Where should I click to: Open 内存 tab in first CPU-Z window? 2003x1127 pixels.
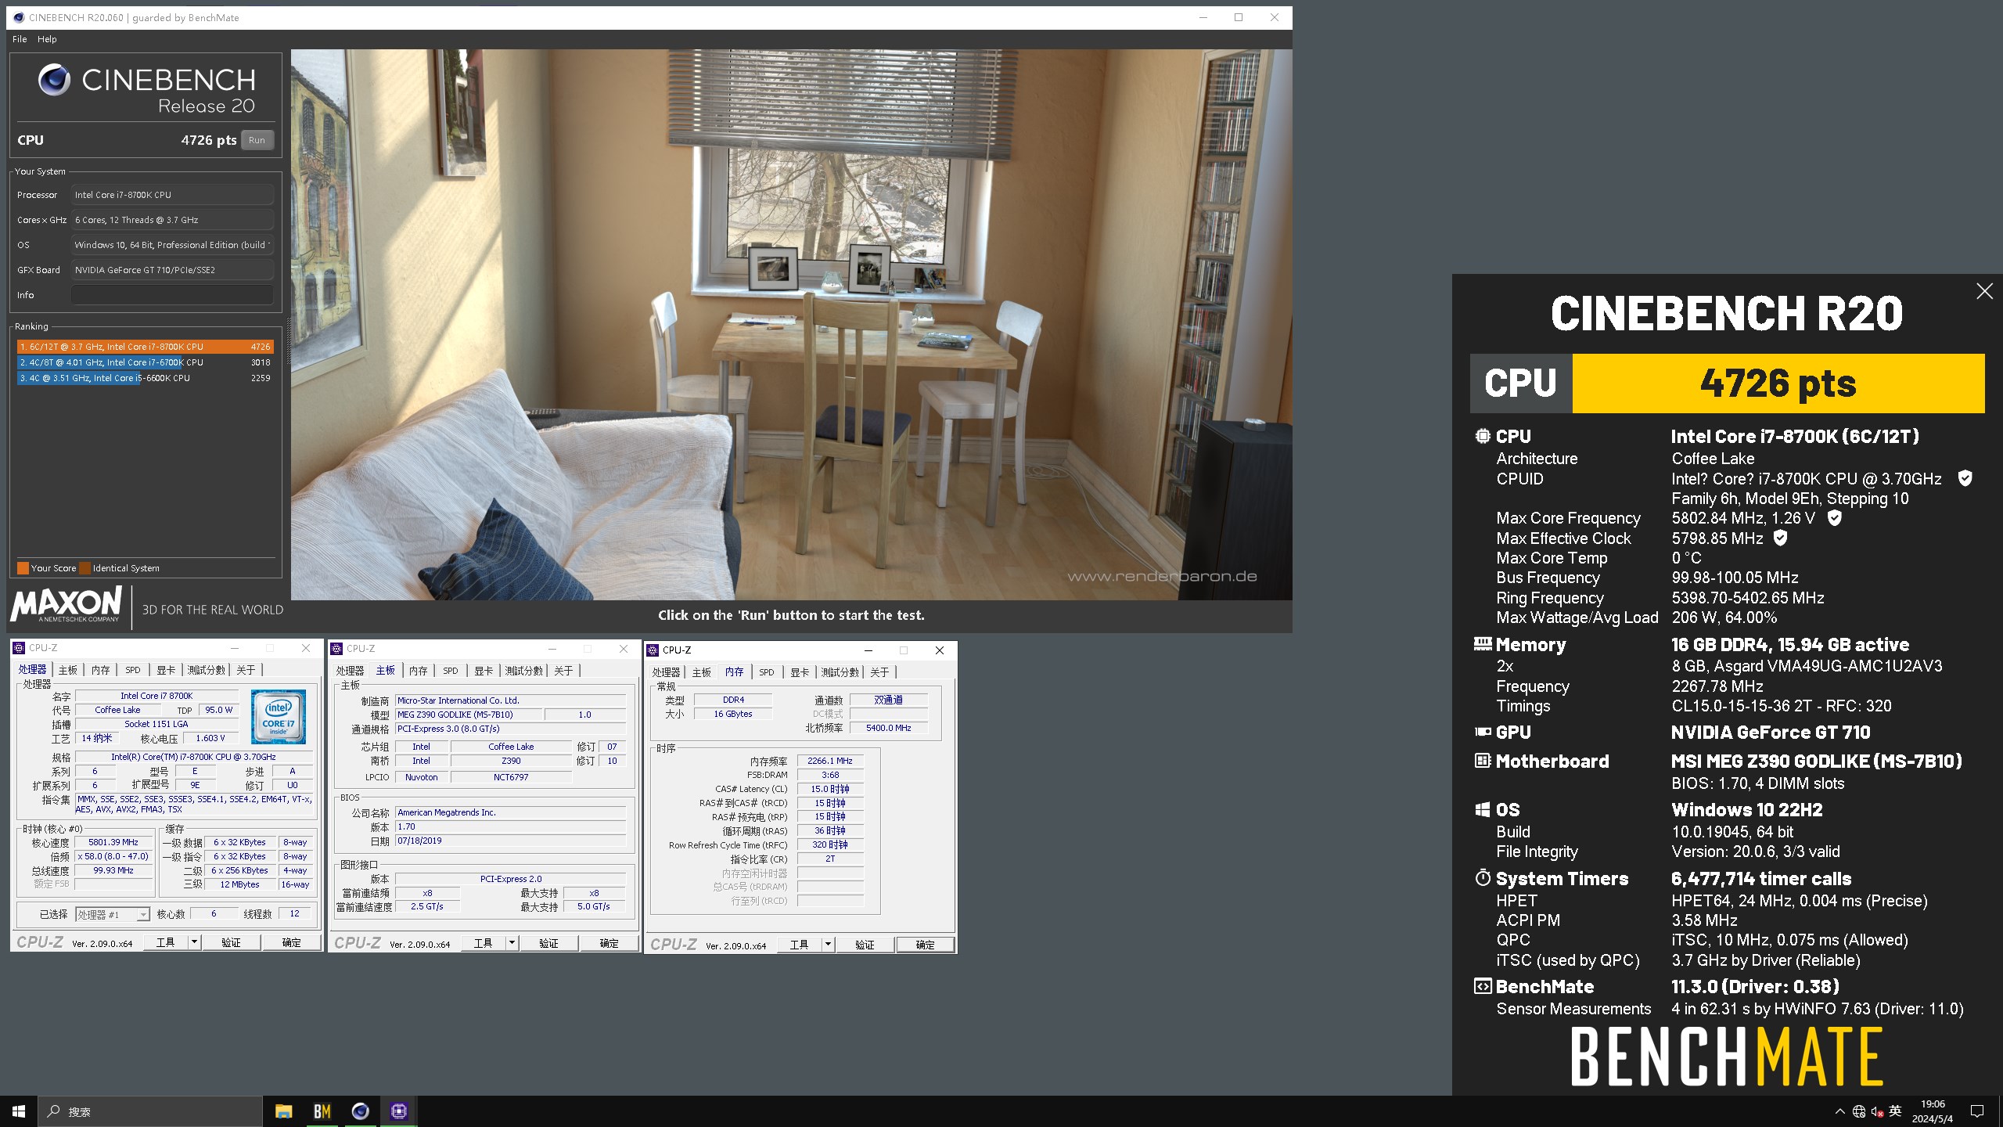coord(100,670)
